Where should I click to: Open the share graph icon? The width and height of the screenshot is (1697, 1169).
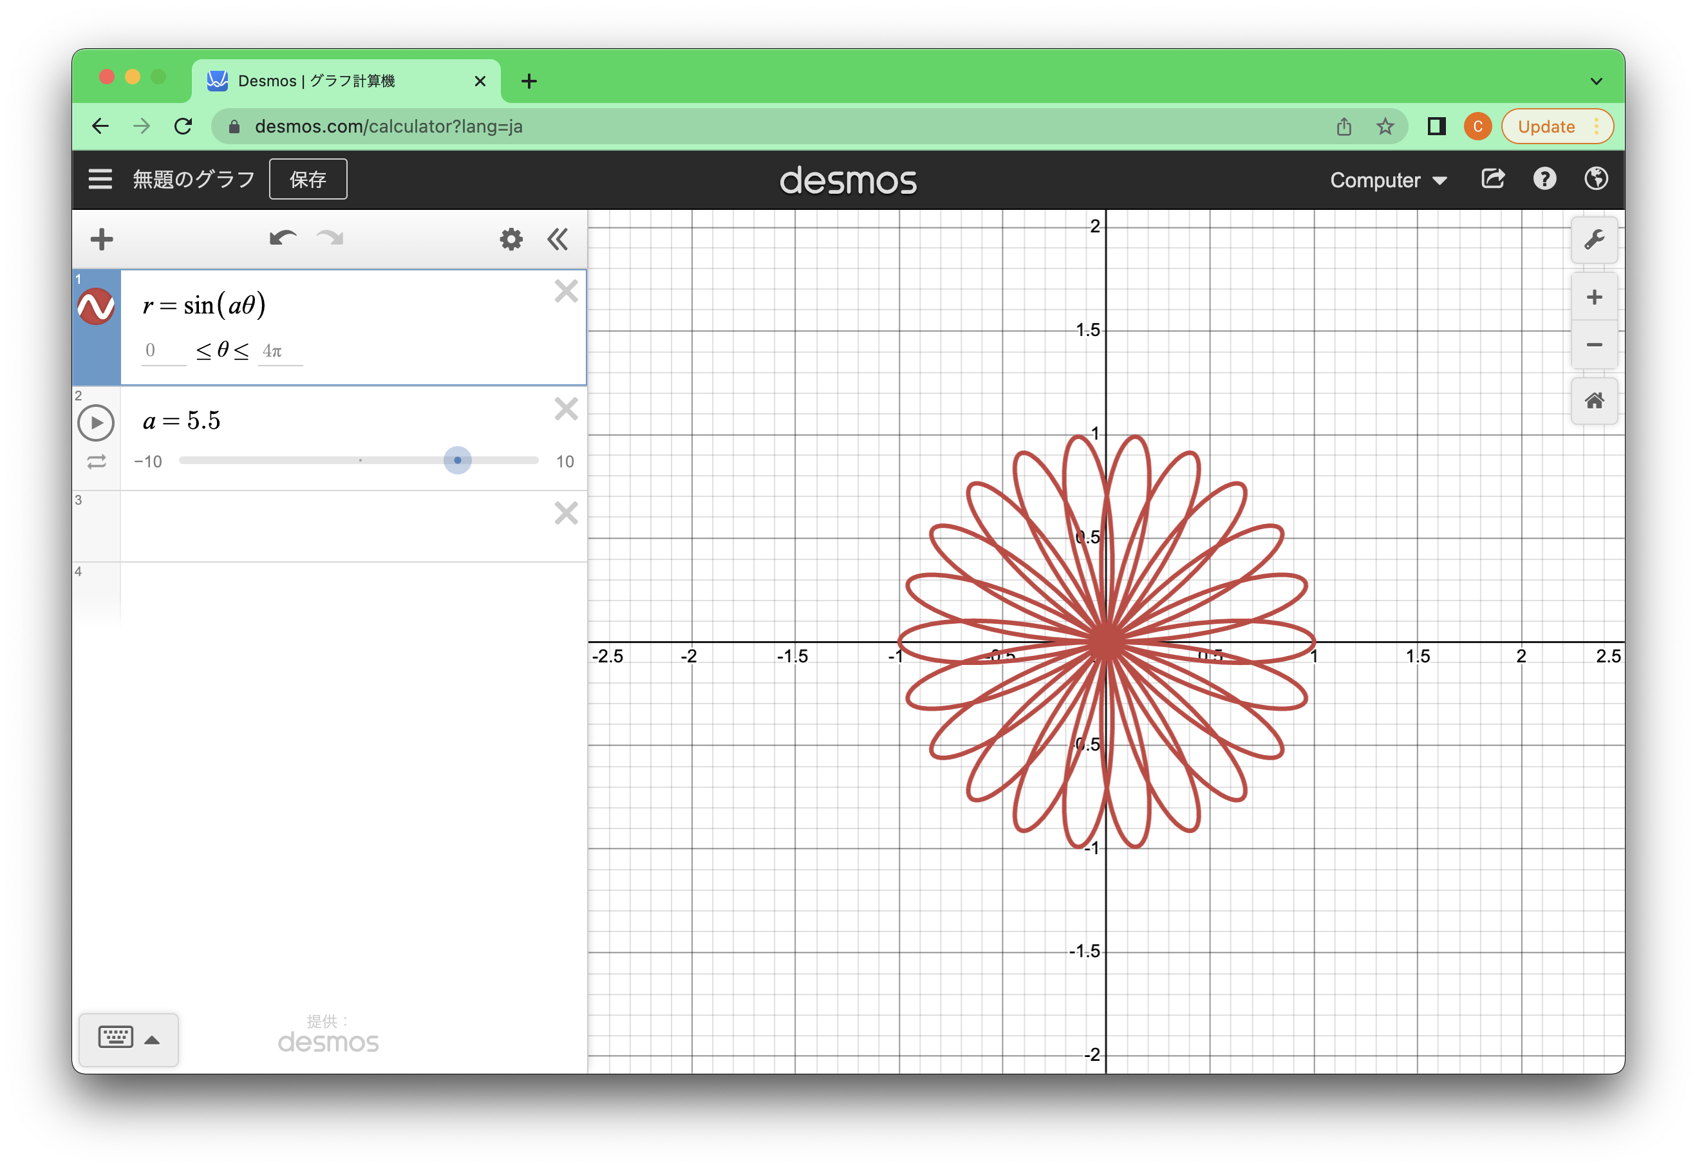pos(1493,180)
